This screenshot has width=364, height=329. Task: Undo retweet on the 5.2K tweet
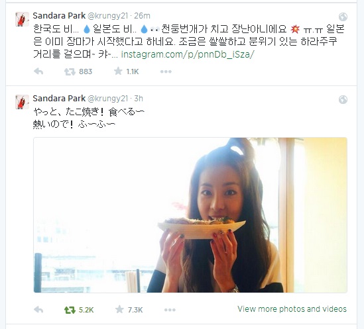coord(70,310)
